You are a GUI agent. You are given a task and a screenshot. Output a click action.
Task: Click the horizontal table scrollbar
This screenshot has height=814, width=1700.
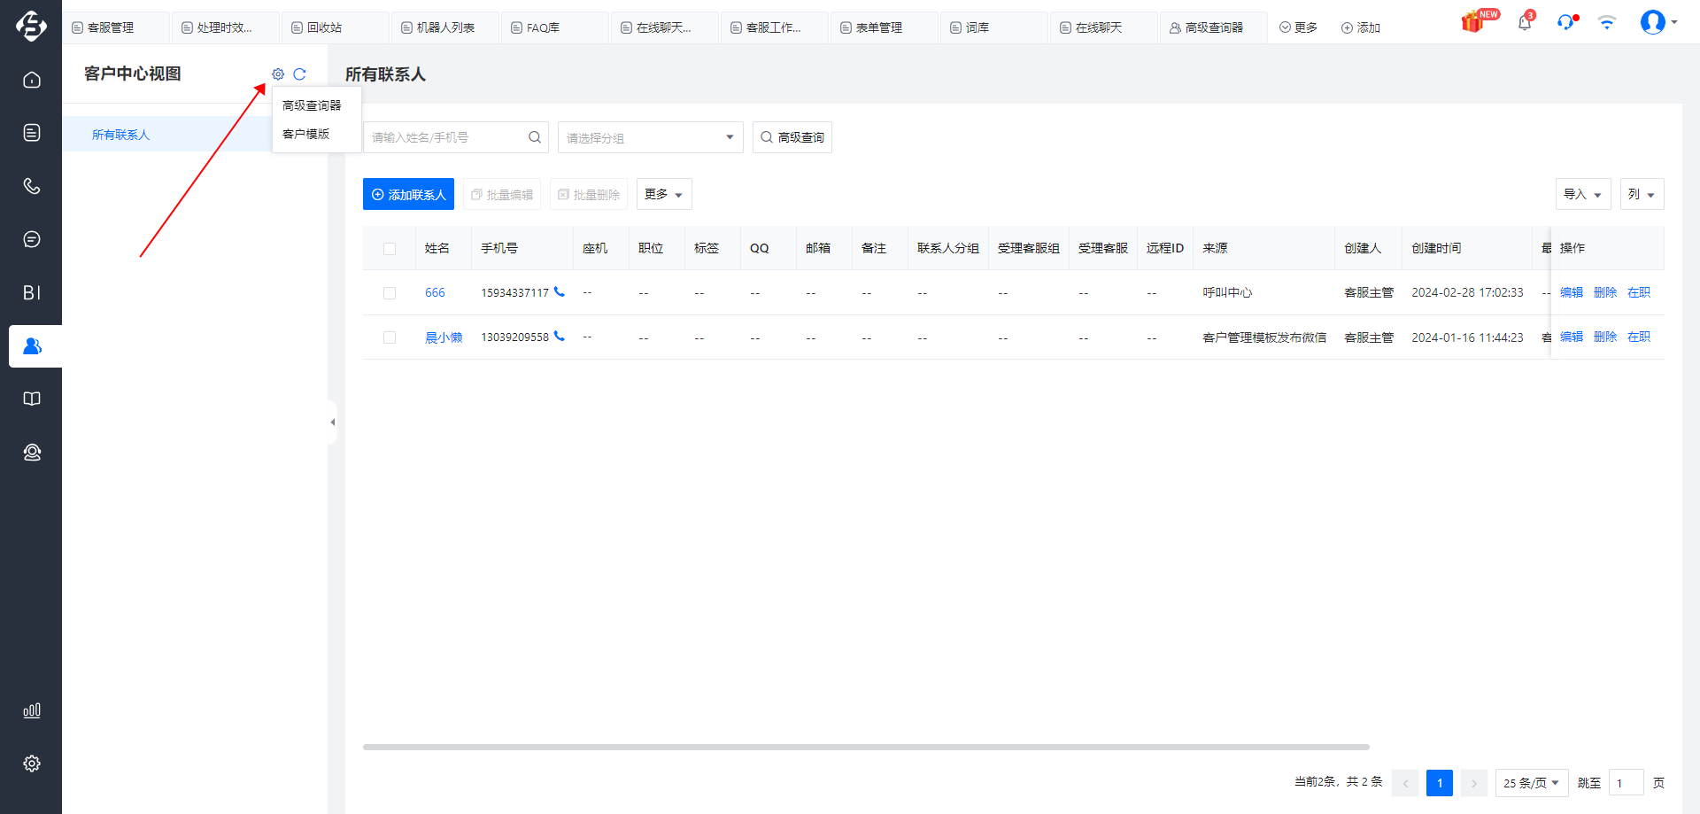(866, 747)
